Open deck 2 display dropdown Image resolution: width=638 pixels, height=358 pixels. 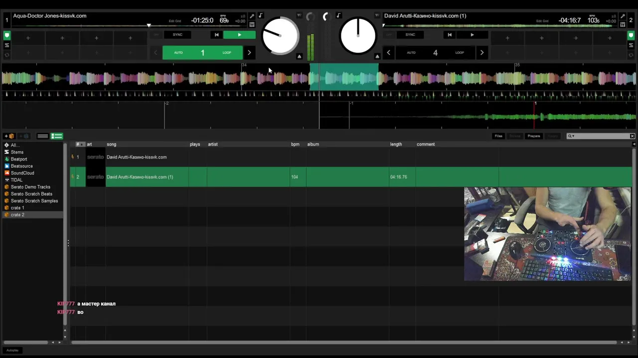coord(377,15)
